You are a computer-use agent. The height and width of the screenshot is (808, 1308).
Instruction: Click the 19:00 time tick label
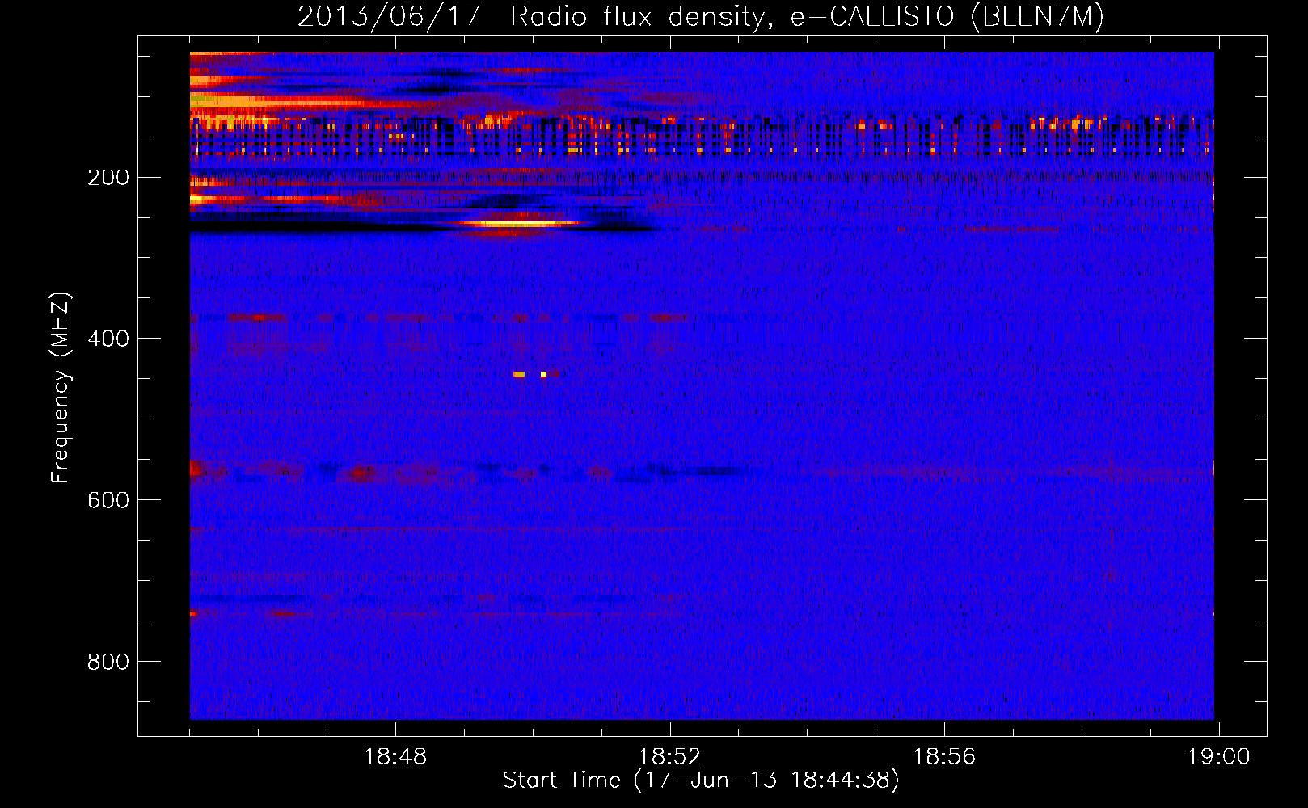click(x=1218, y=757)
